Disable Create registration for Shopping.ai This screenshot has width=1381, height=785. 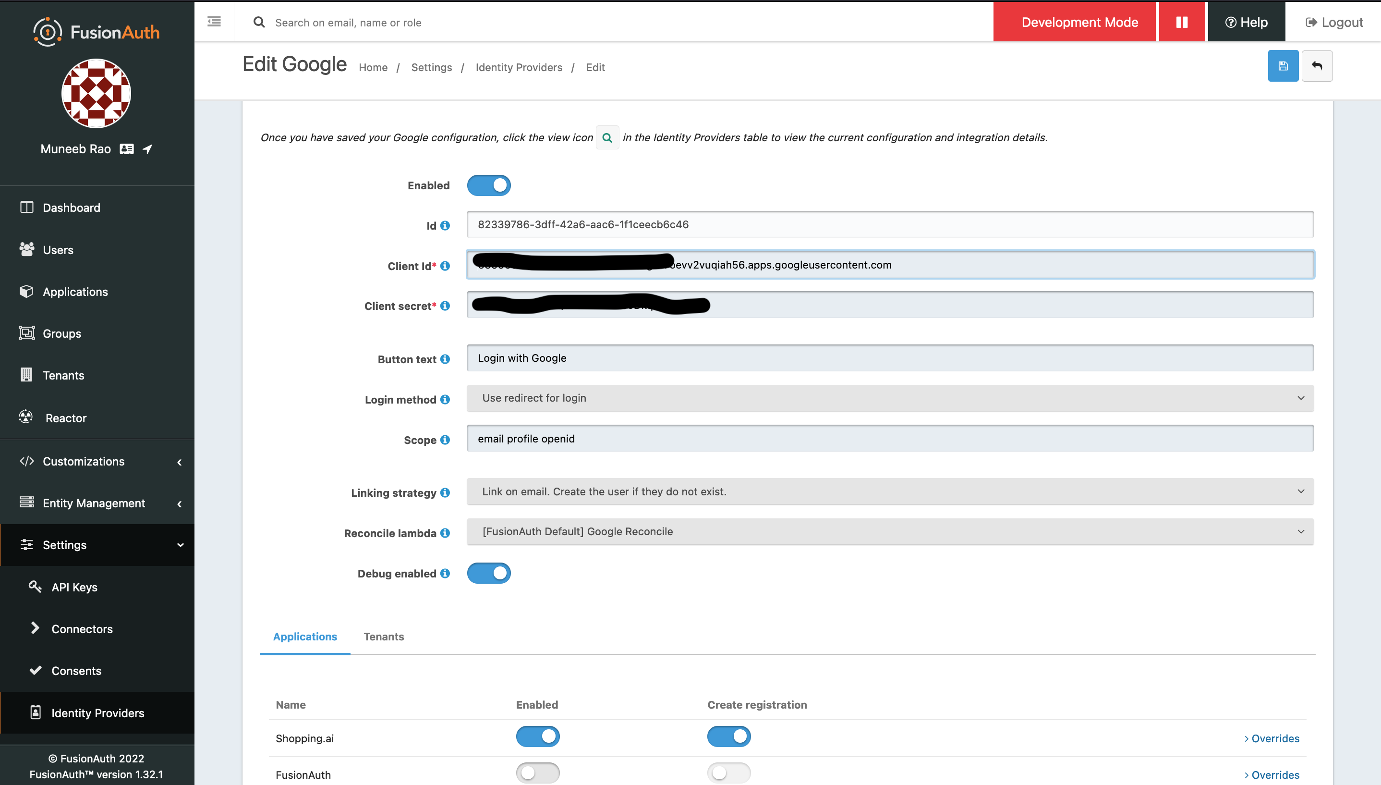click(x=728, y=736)
